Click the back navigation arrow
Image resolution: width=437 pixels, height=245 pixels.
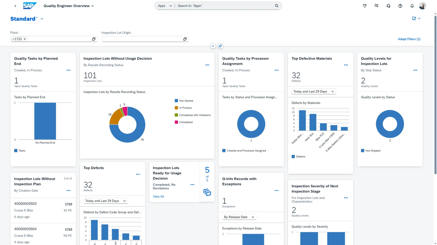pyautogui.click(x=15, y=6)
